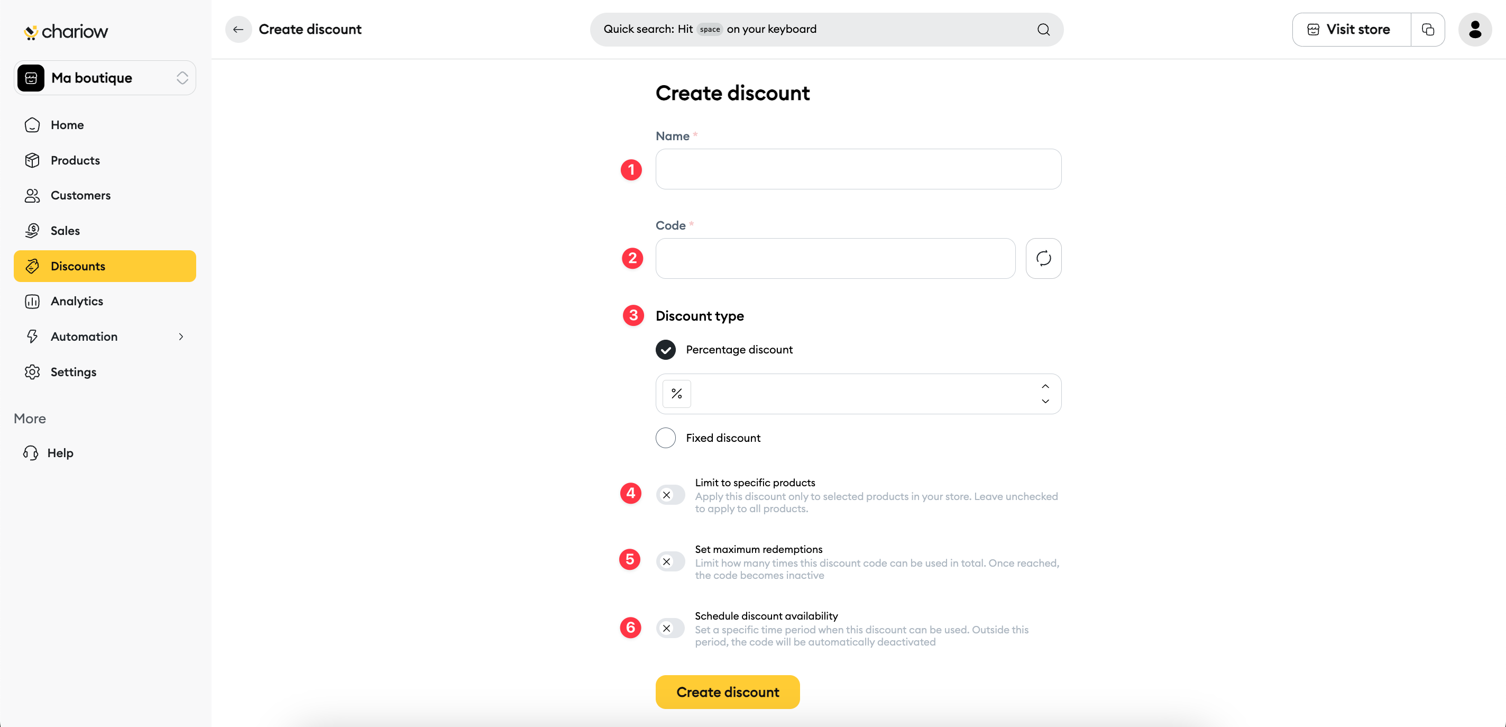Click the Products box icon
1506x727 pixels.
[x=32, y=160]
